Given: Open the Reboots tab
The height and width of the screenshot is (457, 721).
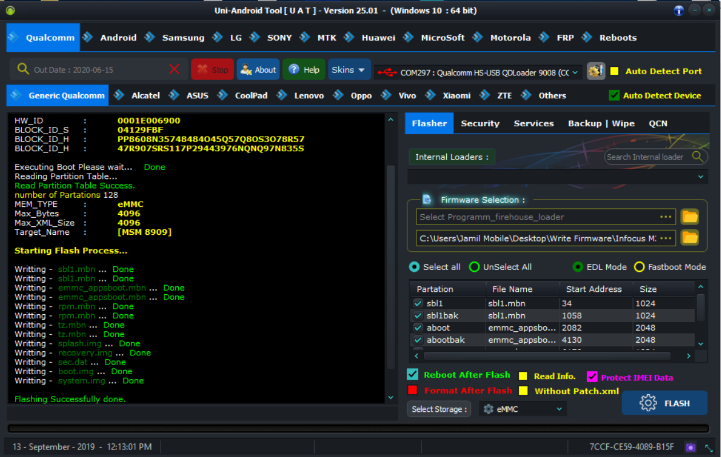Looking at the screenshot, I should 618,38.
